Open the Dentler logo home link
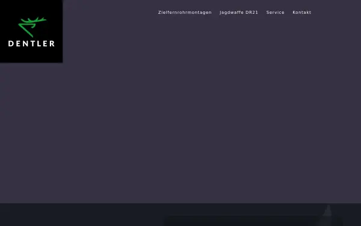 [x=31, y=31]
